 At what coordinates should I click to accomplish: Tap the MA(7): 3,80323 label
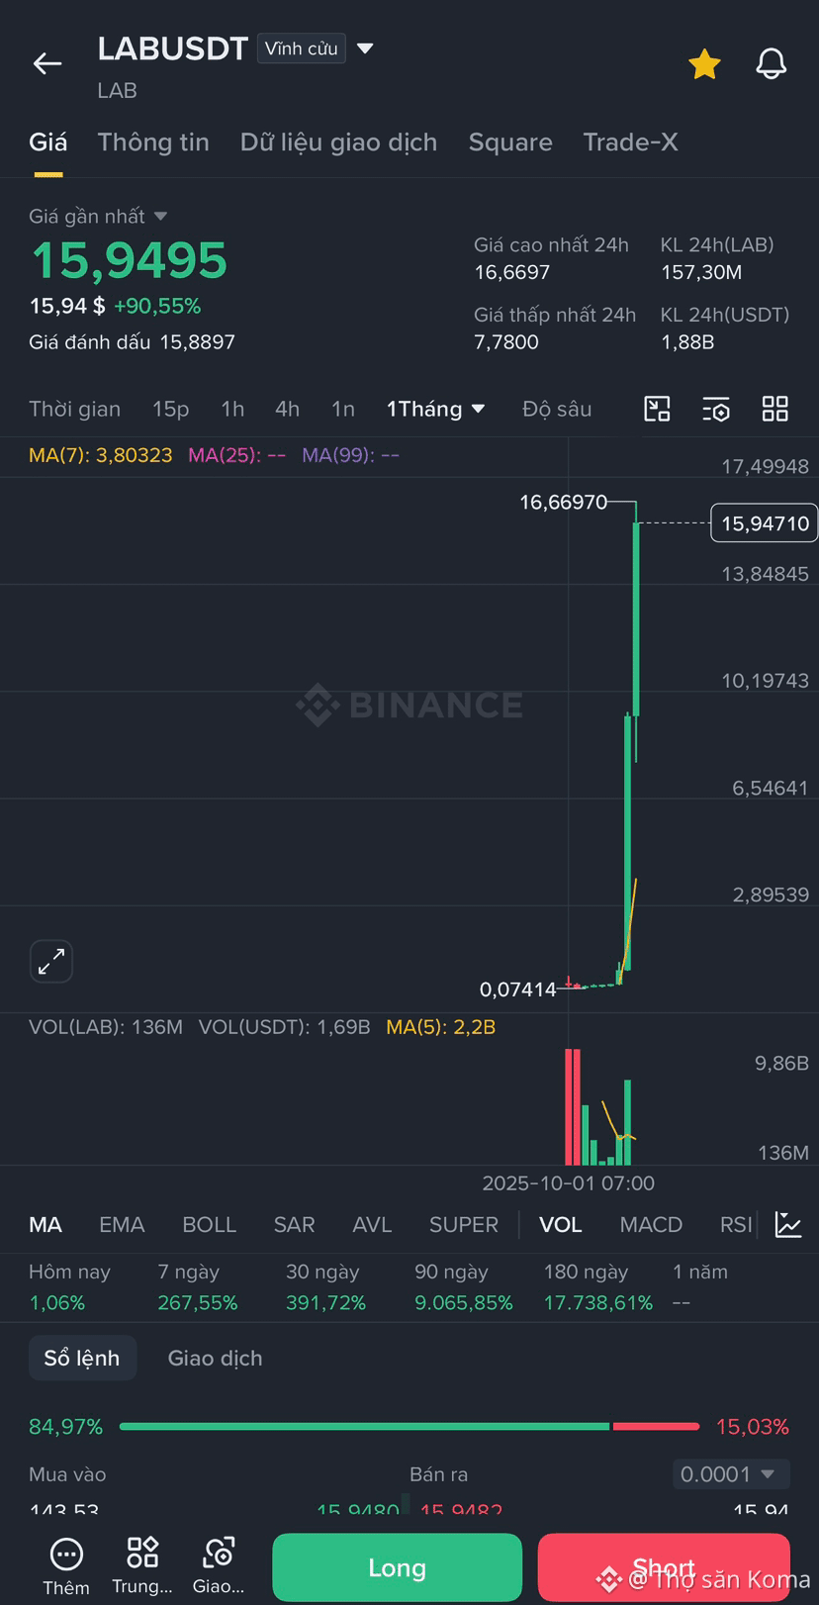pyautogui.click(x=100, y=455)
